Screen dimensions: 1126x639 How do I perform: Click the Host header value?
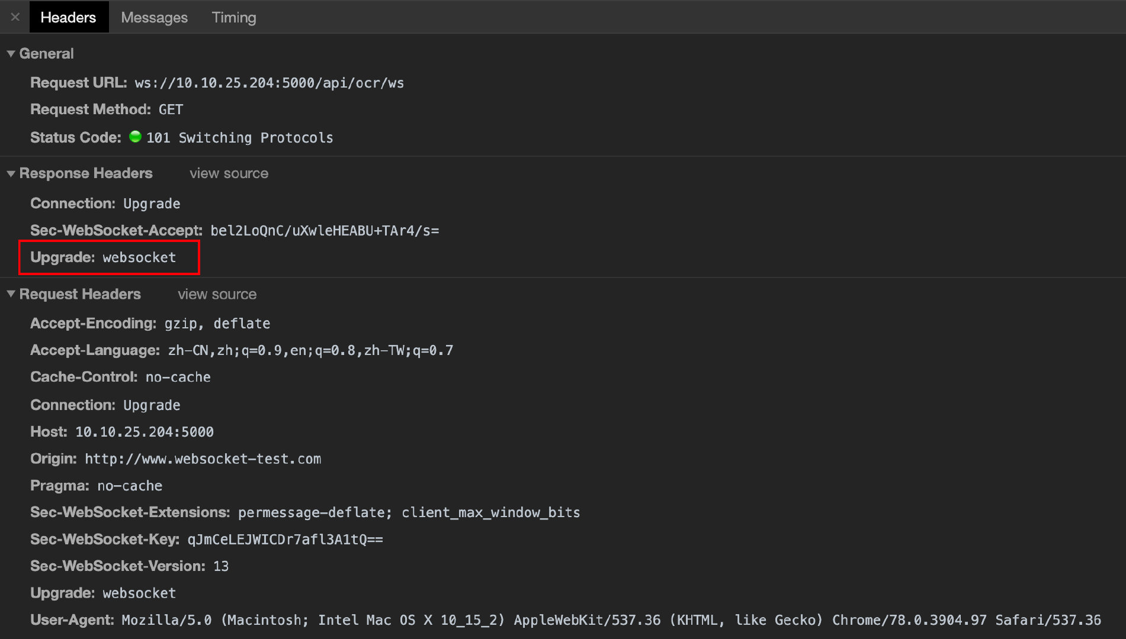144,432
